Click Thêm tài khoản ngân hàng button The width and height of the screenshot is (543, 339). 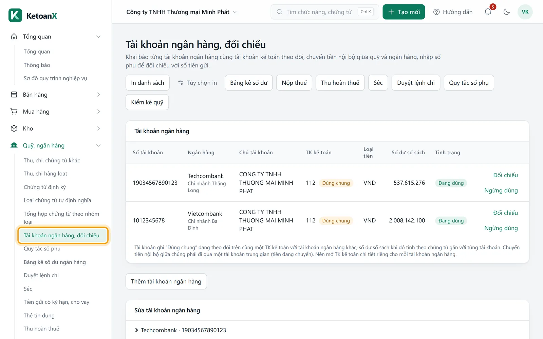tap(166, 281)
